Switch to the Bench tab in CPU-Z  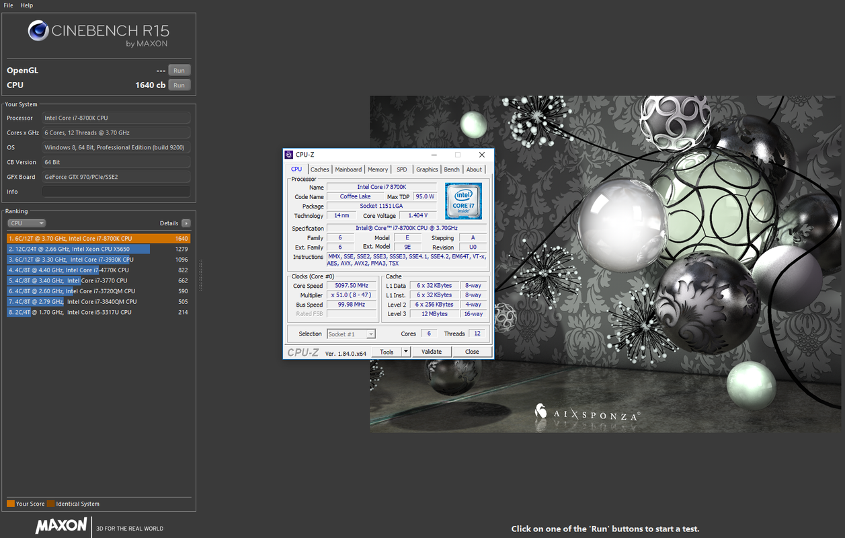click(452, 169)
